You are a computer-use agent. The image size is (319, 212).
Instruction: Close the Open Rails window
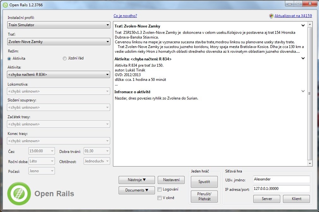[x=310, y=4]
